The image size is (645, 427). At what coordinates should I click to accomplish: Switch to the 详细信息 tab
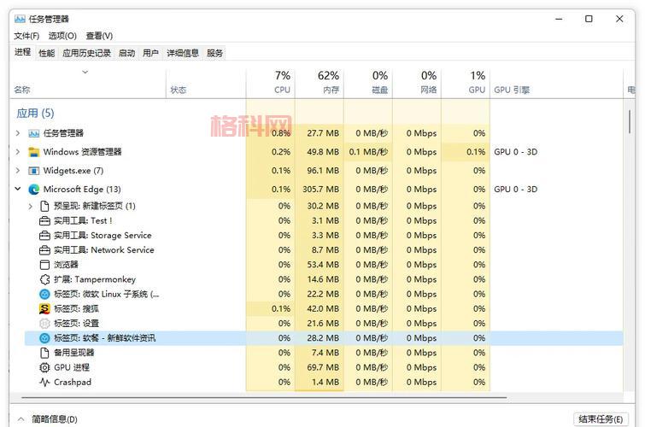point(183,53)
